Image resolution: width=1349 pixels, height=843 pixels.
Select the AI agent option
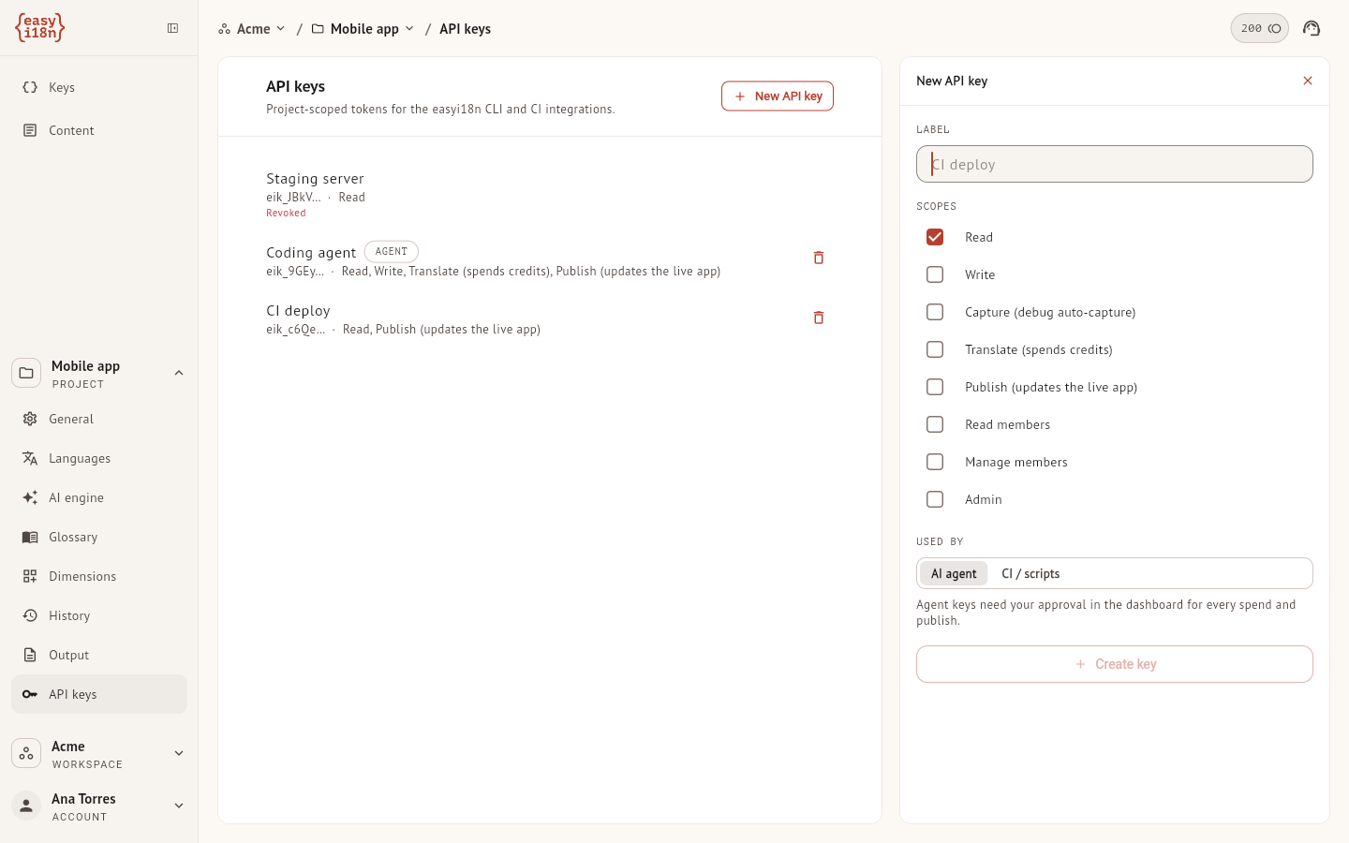click(x=954, y=573)
